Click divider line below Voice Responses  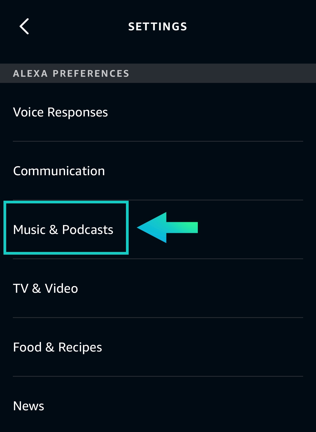pyautogui.click(x=158, y=141)
